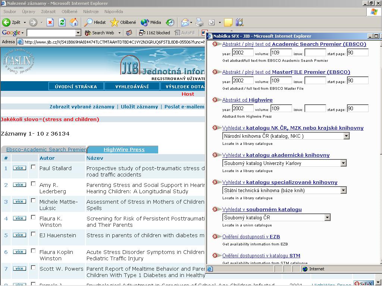The height and width of the screenshot is (286, 382).
Task: Click the Zobrazit vybrané záznamy link
Action: (x=82, y=107)
